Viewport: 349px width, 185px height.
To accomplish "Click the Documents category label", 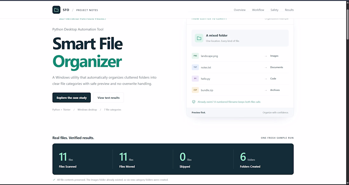I will coord(277,67).
